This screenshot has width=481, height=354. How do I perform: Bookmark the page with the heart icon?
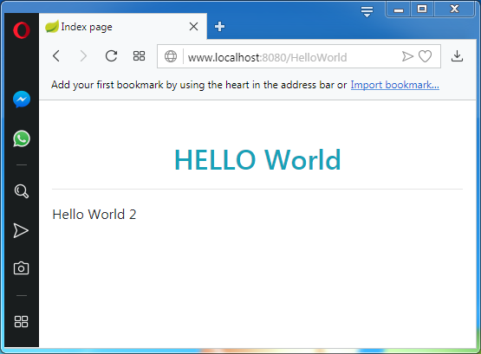click(x=425, y=56)
